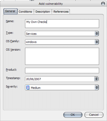Click the round button in title bar

pyautogui.click(x=103, y=4)
